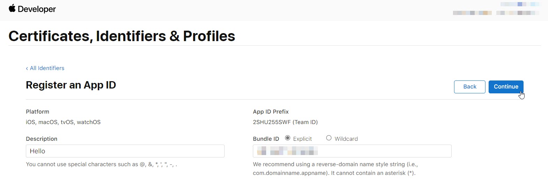Image resolution: width=548 pixels, height=185 pixels.
Task: Select the Explicit bundle ID option
Action: [x=287, y=138]
